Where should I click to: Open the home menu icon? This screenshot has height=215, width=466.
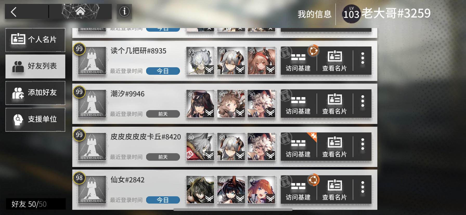point(80,11)
